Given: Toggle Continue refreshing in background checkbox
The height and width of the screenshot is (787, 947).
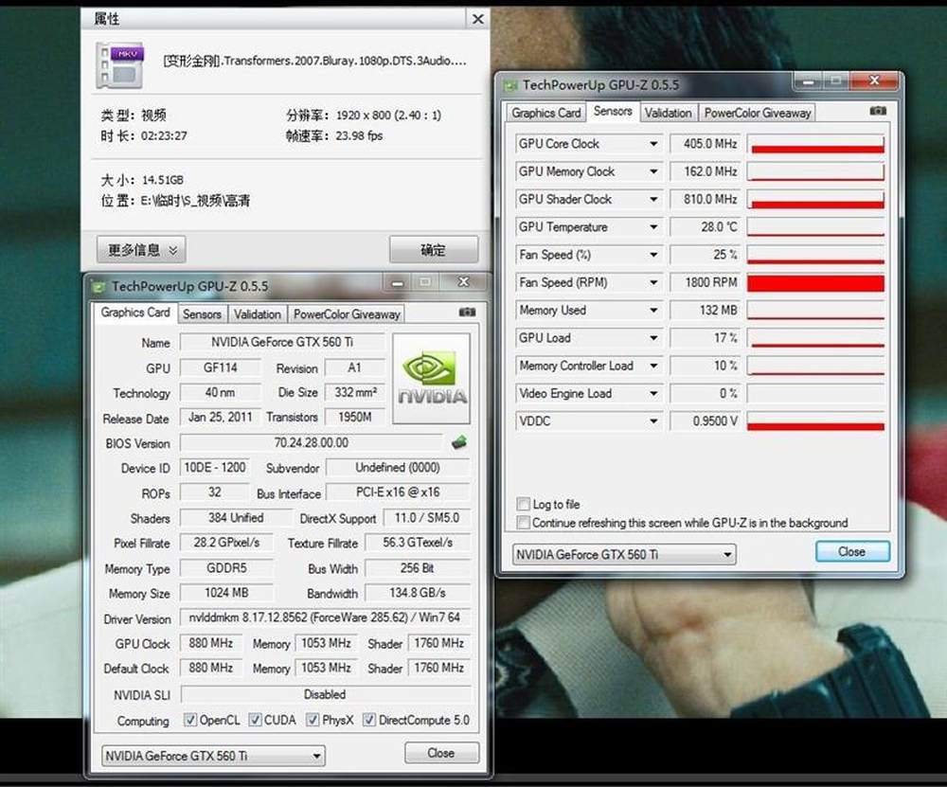Looking at the screenshot, I should 523,523.
